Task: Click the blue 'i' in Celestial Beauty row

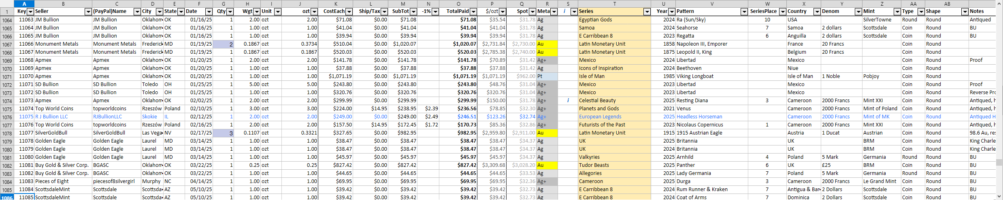Action: coord(568,101)
